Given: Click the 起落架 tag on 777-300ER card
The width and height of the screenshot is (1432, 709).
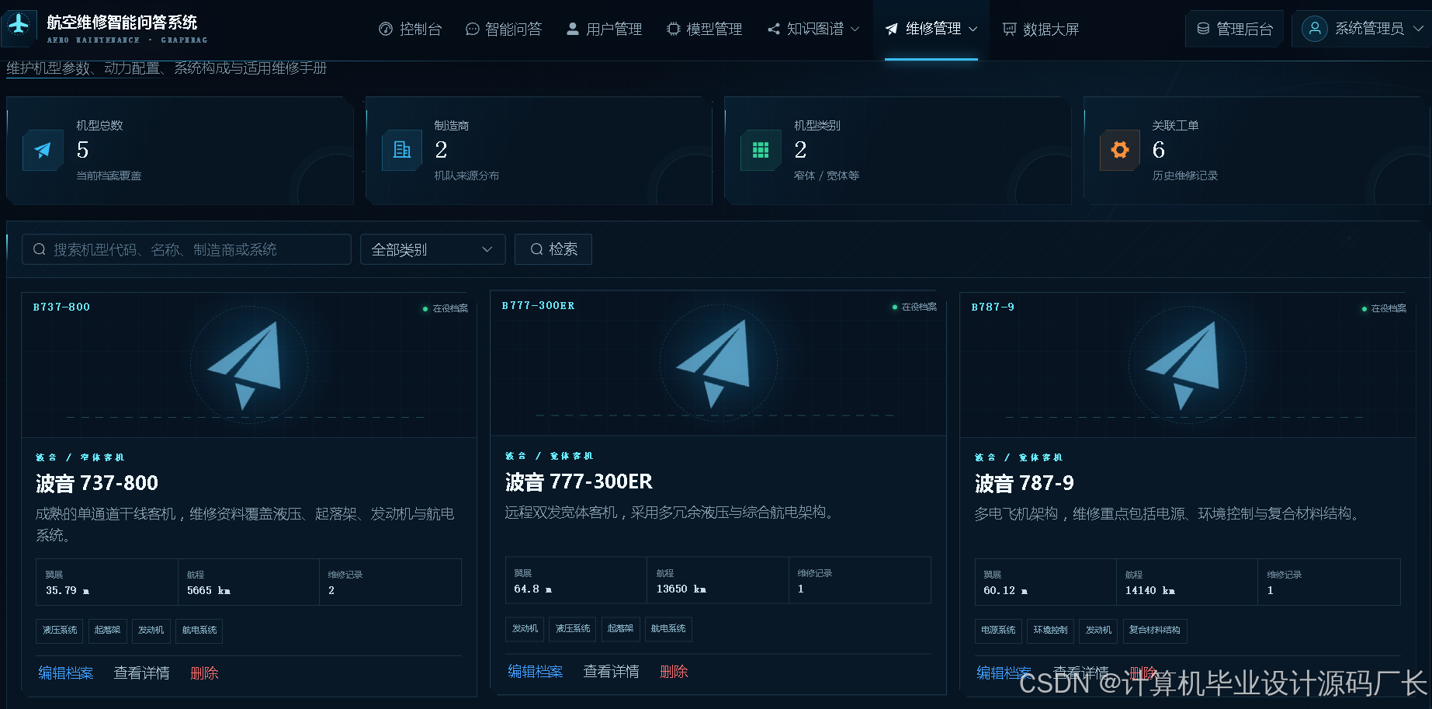Looking at the screenshot, I should pyautogui.click(x=620, y=629).
